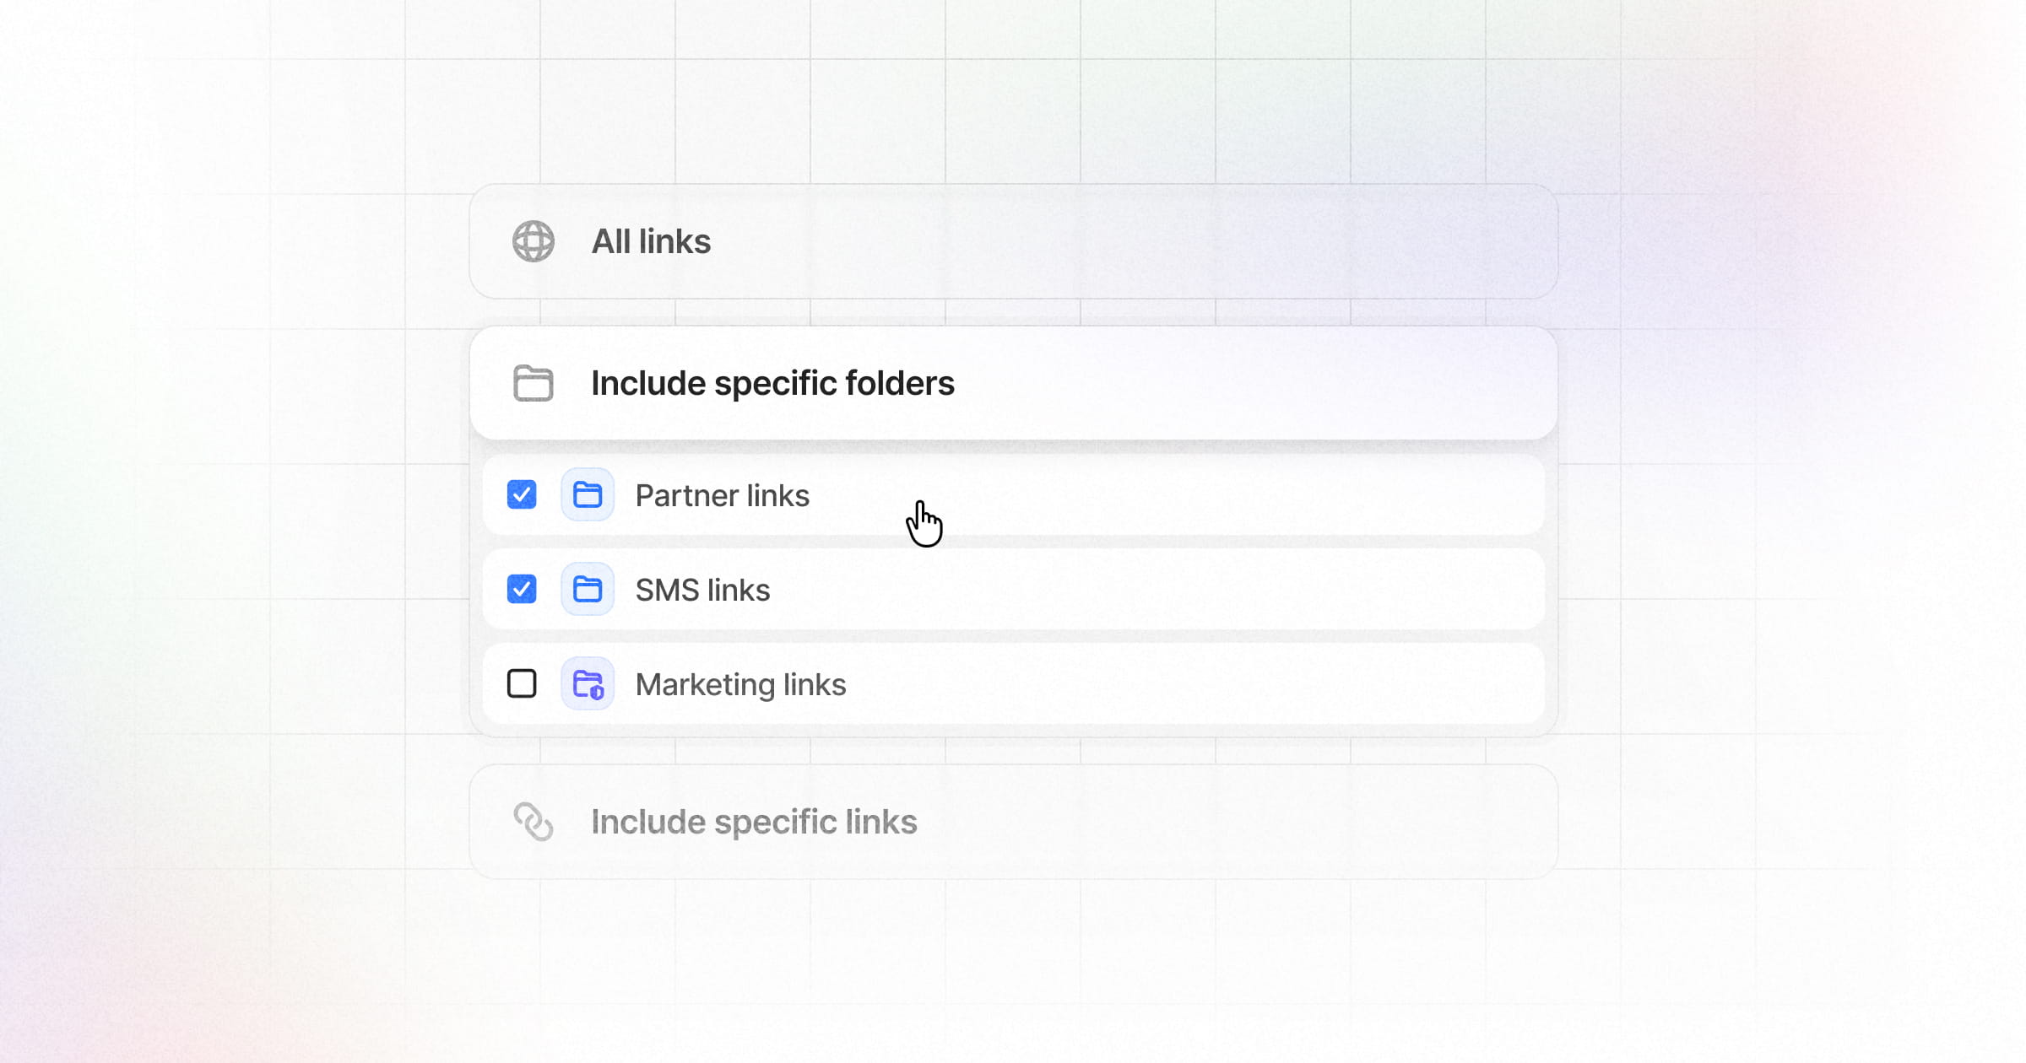Check the Marketing links checkbox
Viewport: 2026px width, 1063px height.
pyautogui.click(x=522, y=683)
